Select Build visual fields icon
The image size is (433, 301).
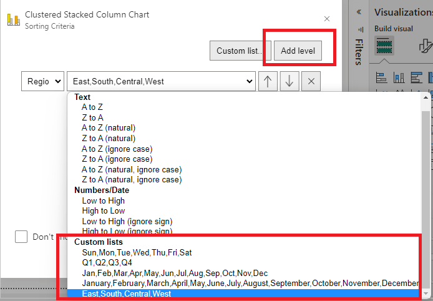384,46
